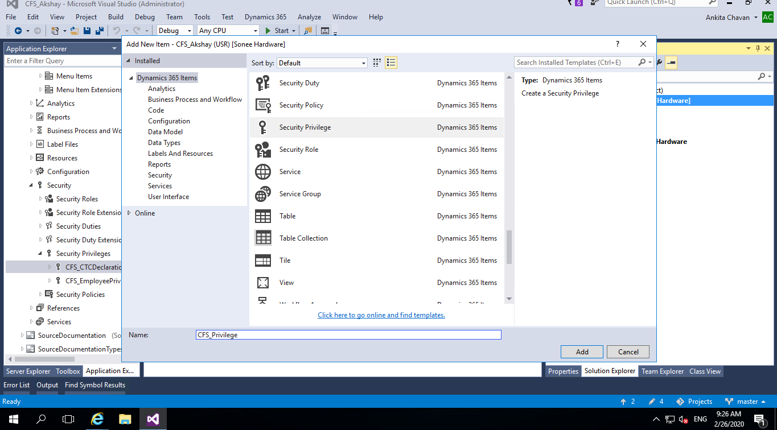Click the Application Explorer horizontal scrollbar thumb

(x=44, y=359)
